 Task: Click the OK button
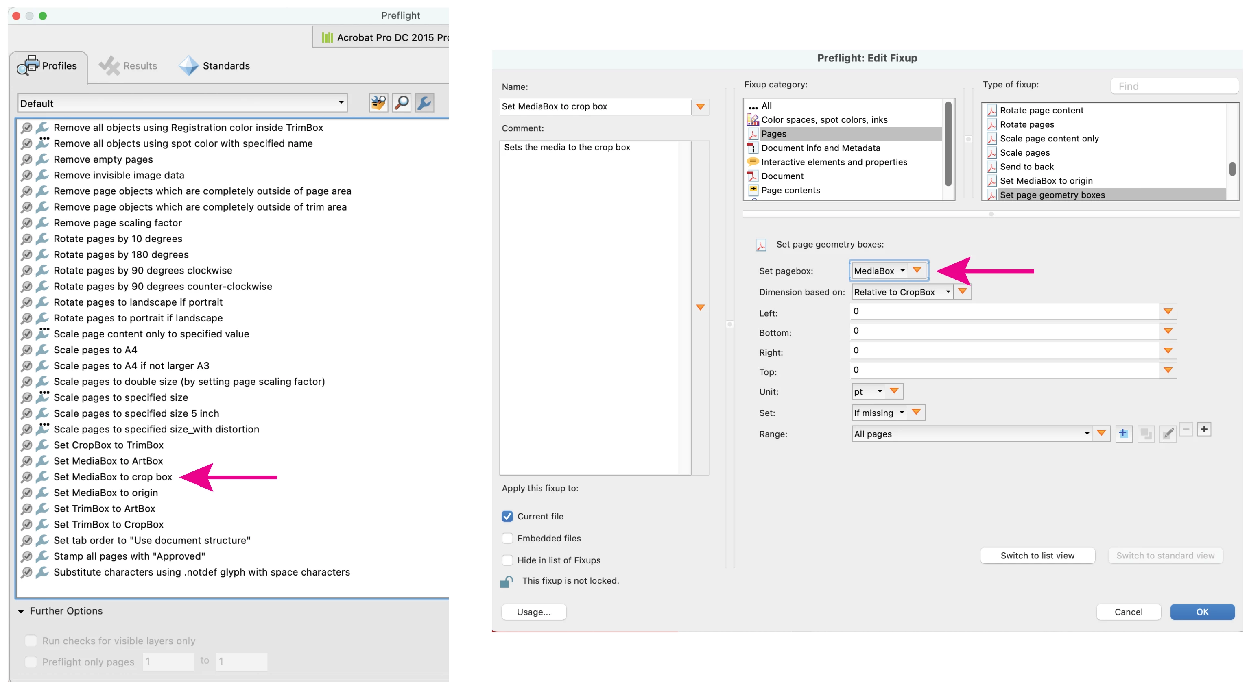pyautogui.click(x=1202, y=612)
